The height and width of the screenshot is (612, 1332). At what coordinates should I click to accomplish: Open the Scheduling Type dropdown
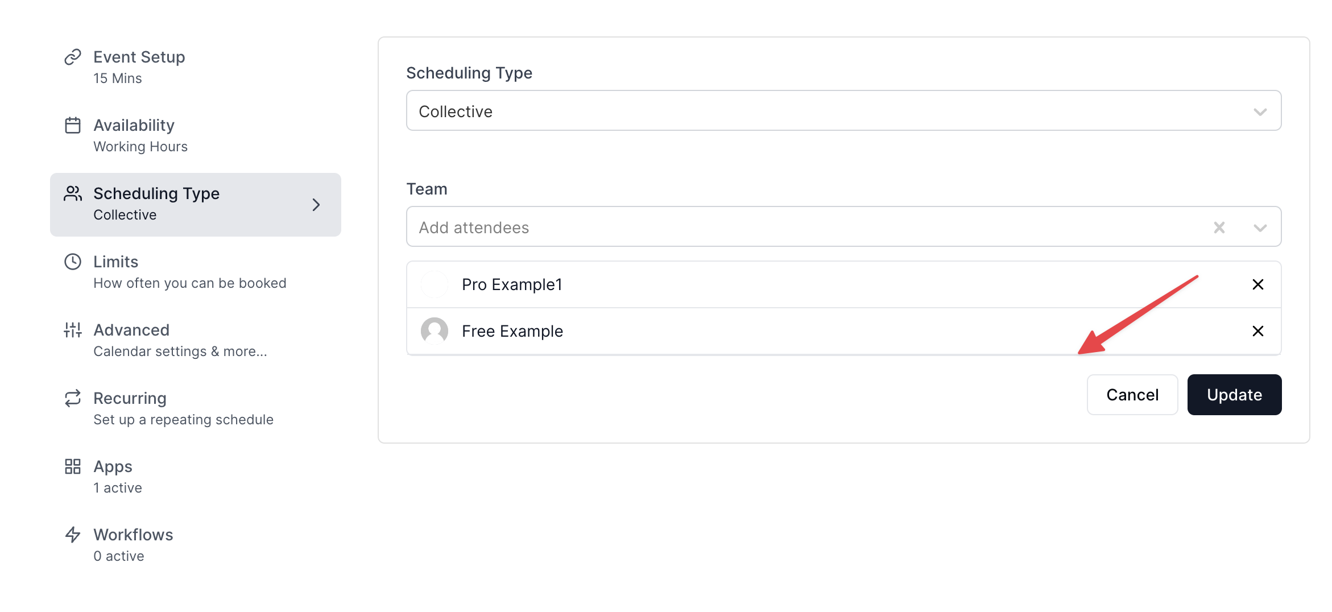coord(1260,111)
